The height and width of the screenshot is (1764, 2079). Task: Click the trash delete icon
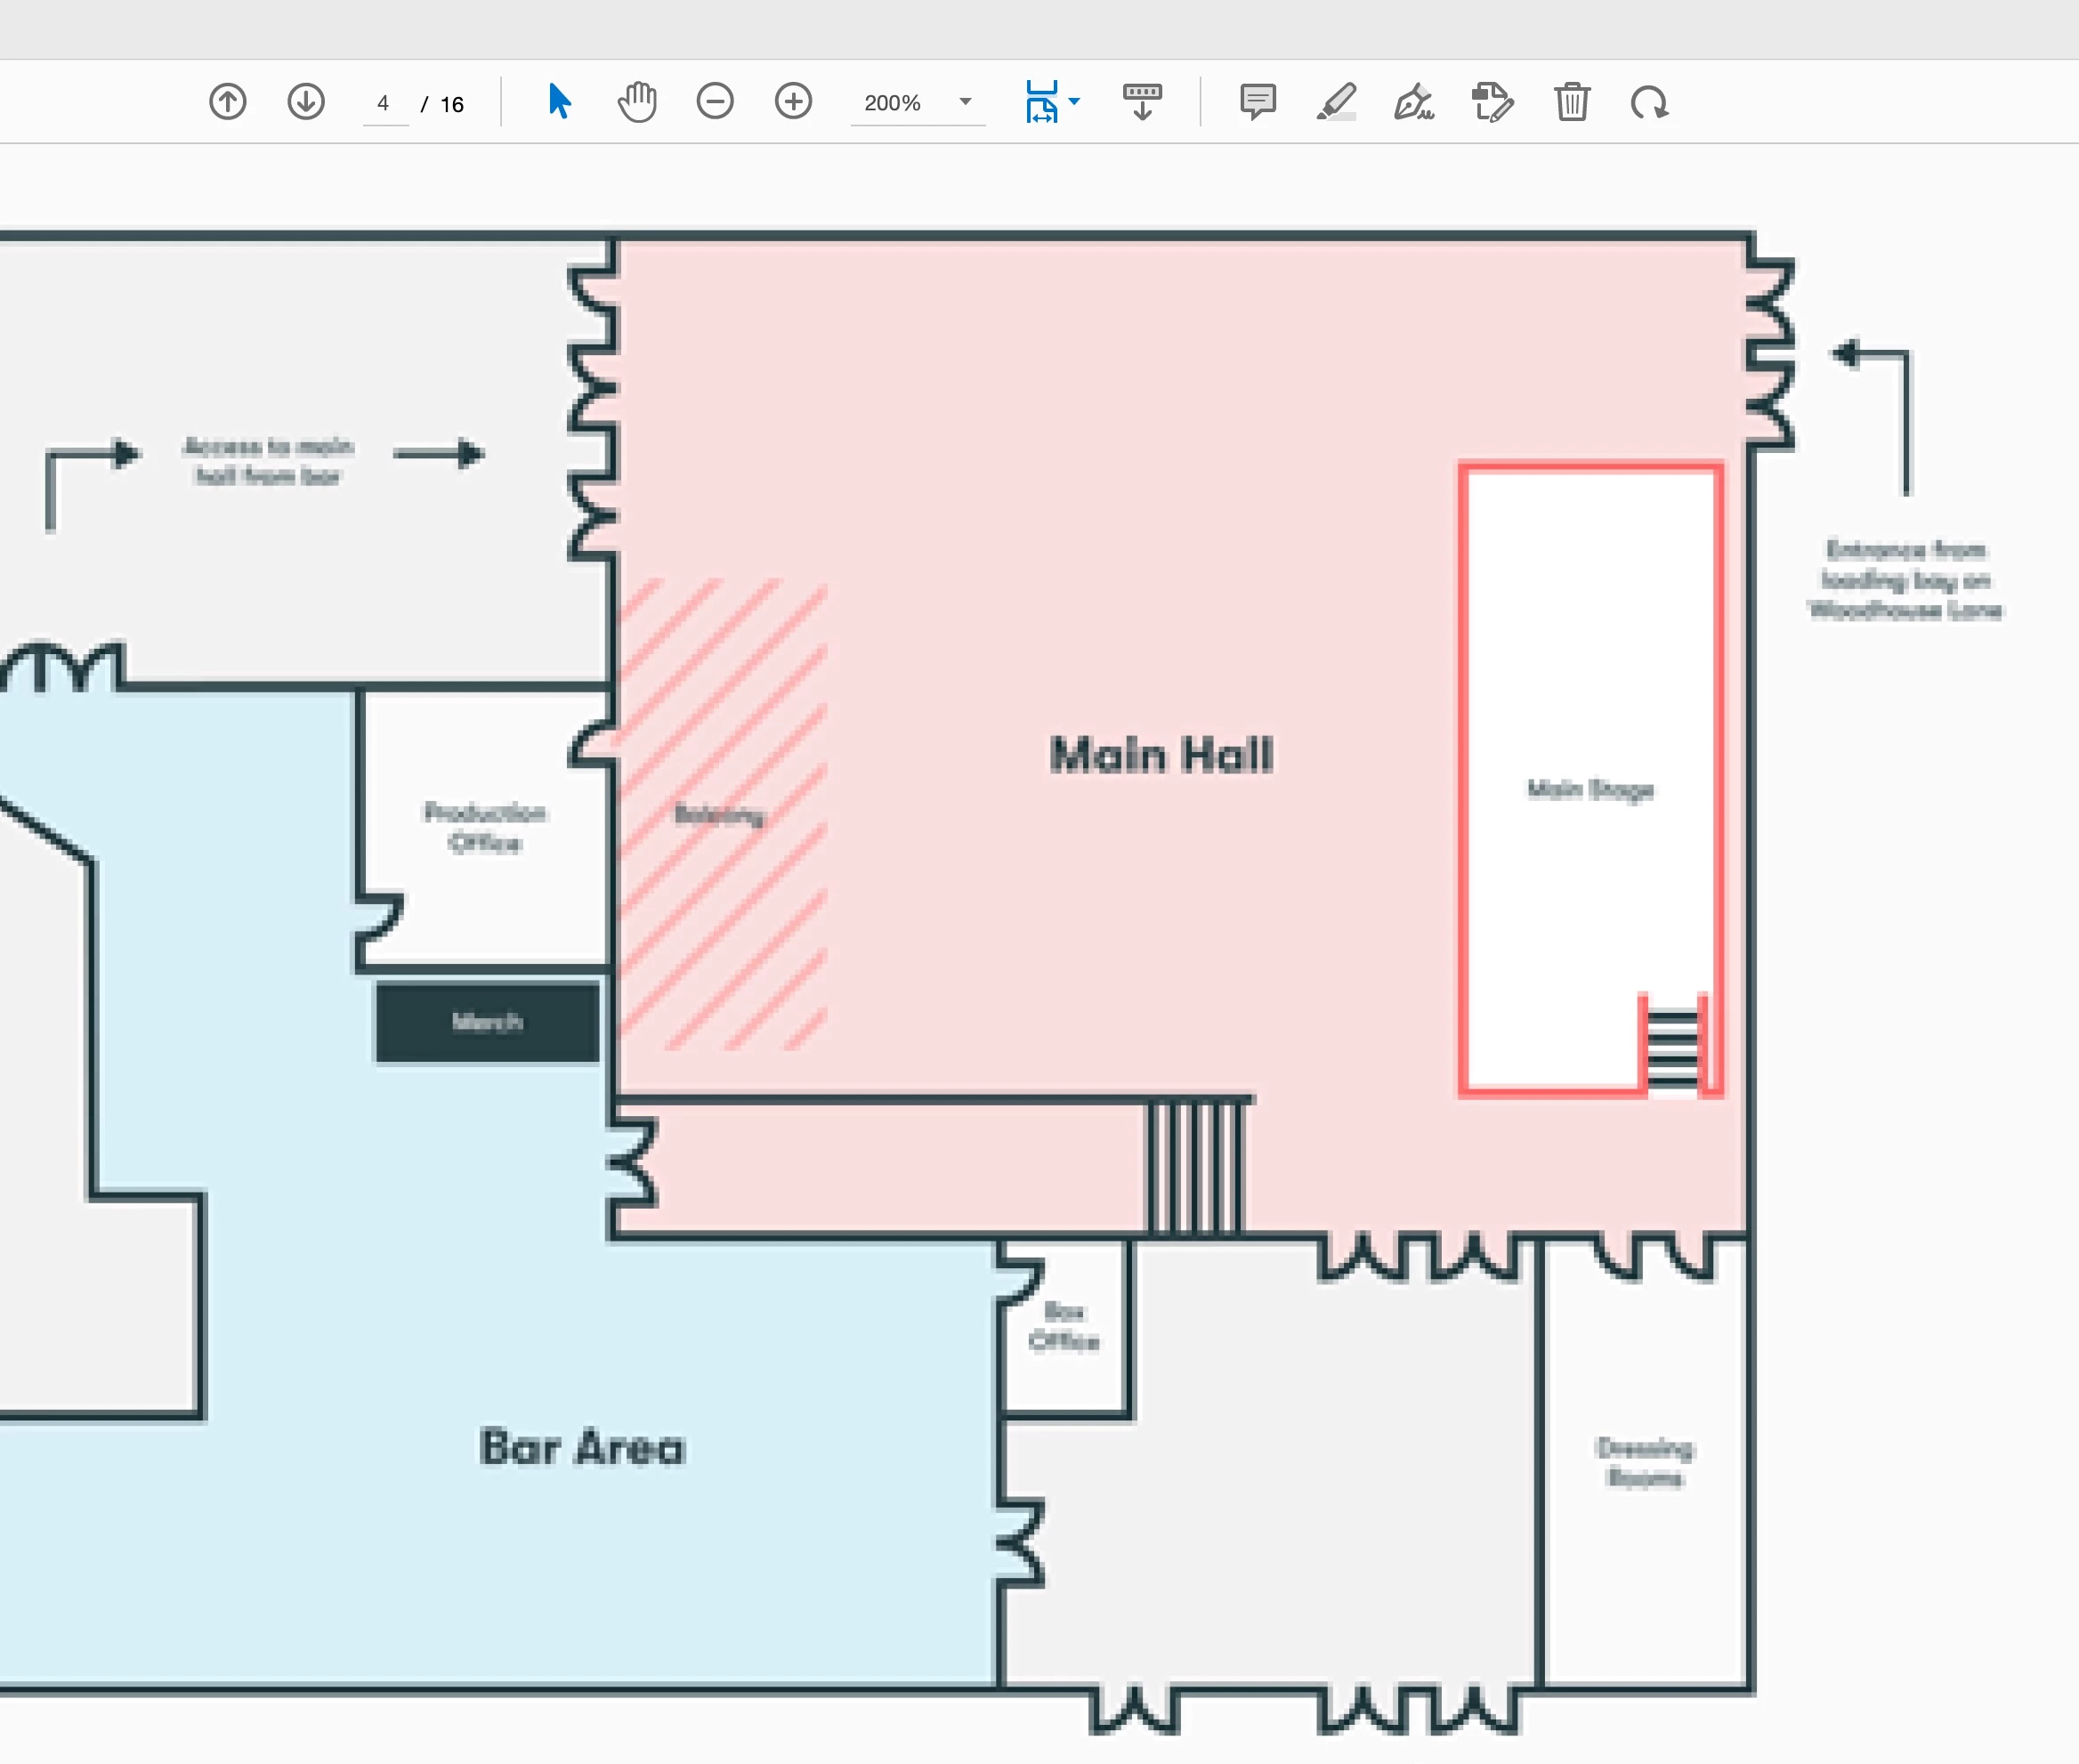pyautogui.click(x=1572, y=102)
